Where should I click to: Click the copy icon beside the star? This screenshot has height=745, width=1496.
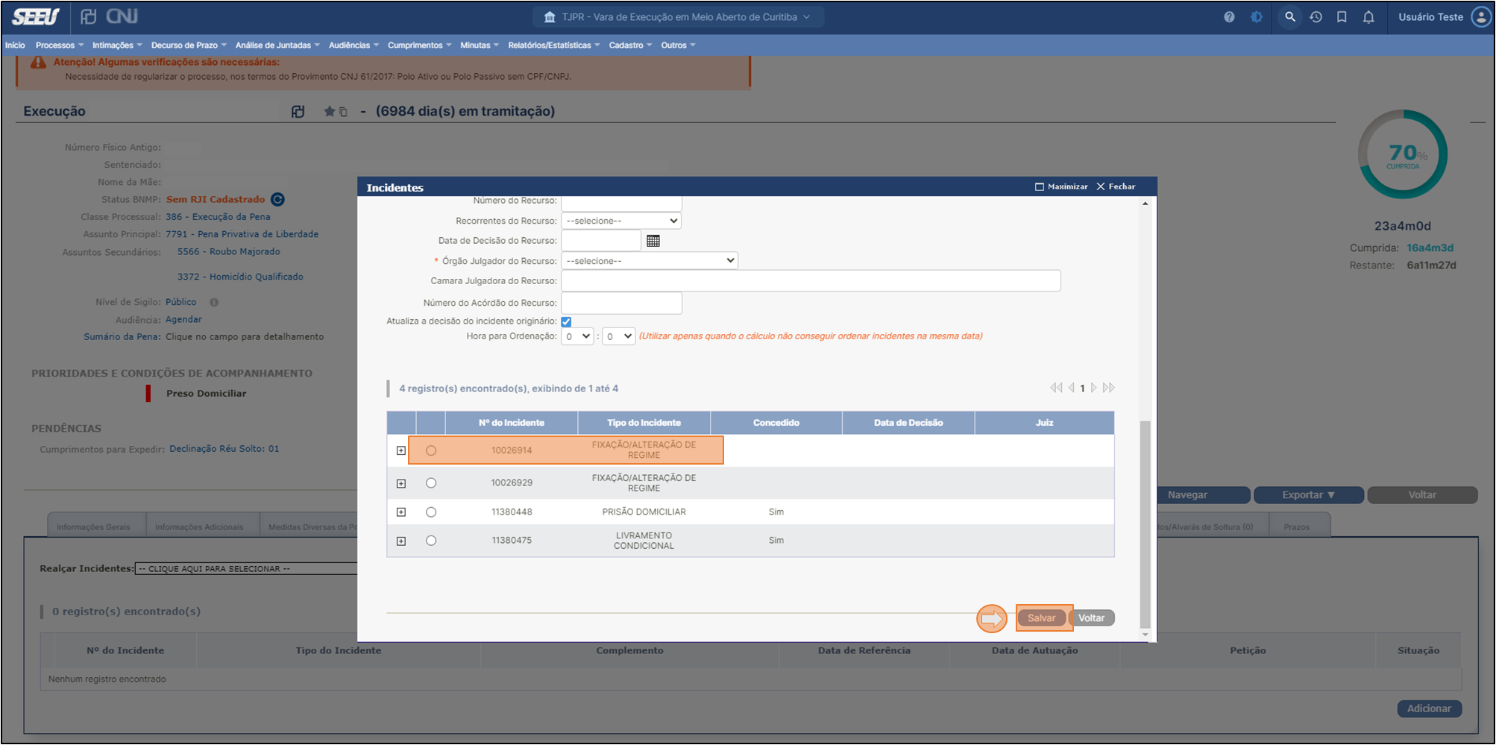point(343,112)
